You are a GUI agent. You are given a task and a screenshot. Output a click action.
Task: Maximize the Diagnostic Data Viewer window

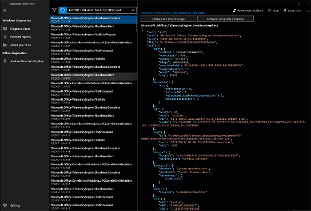coord(299,3)
